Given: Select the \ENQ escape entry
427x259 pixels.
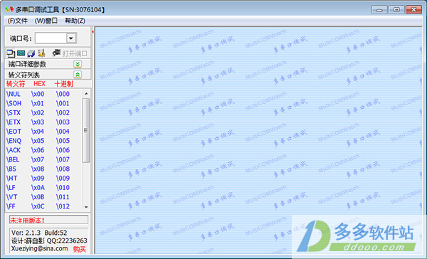Looking at the screenshot, I should coord(14,141).
